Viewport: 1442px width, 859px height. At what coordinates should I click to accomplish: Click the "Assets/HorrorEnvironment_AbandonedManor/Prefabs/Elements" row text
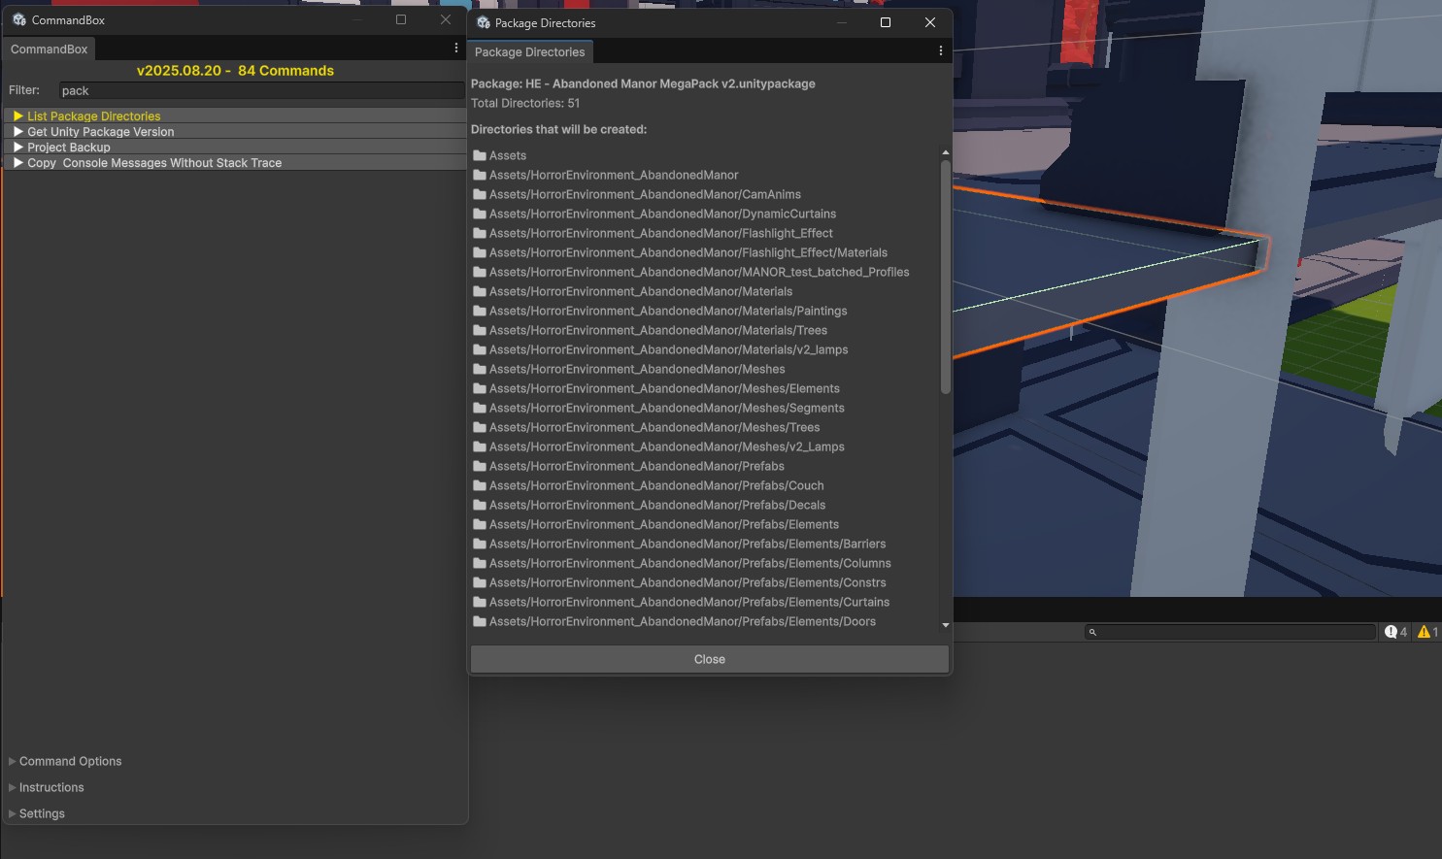click(x=664, y=524)
